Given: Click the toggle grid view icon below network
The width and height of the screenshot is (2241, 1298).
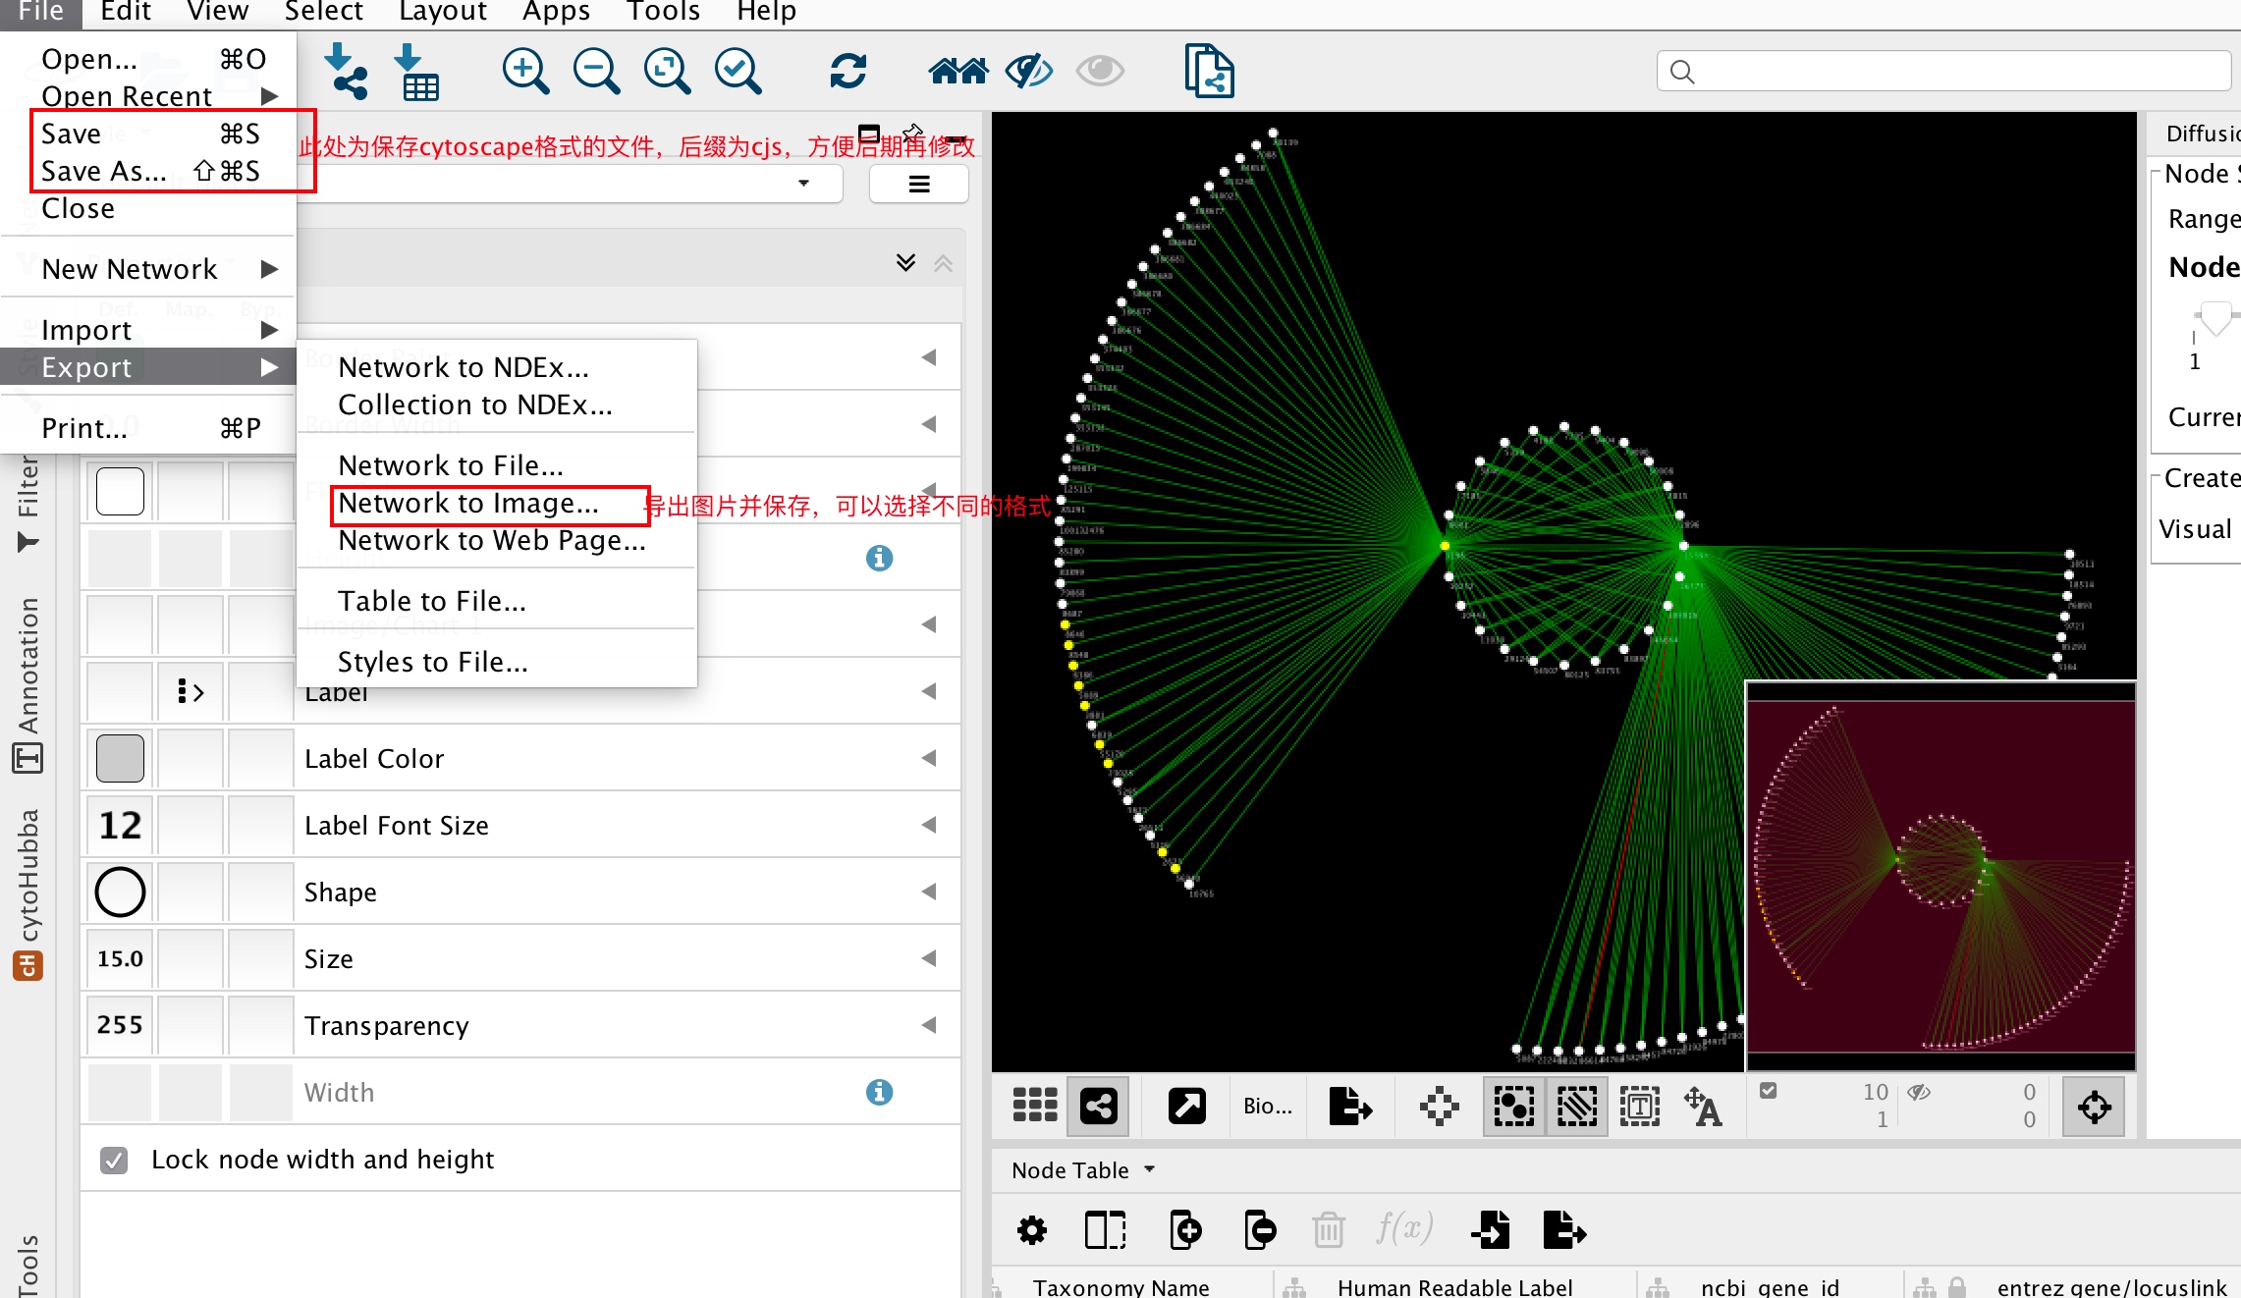Looking at the screenshot, I should (1034, 1107).
